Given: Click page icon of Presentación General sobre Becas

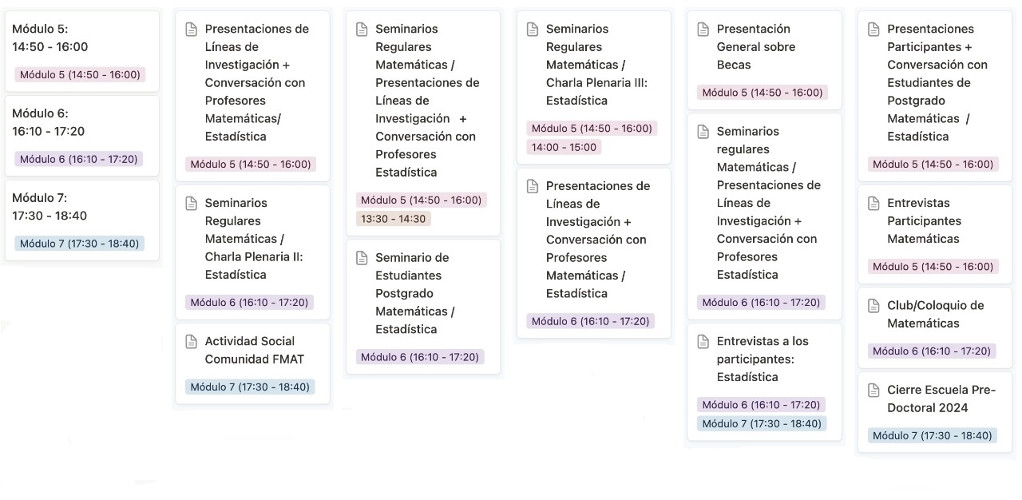Looking at the screenshot, I should (x=703, y=30).
